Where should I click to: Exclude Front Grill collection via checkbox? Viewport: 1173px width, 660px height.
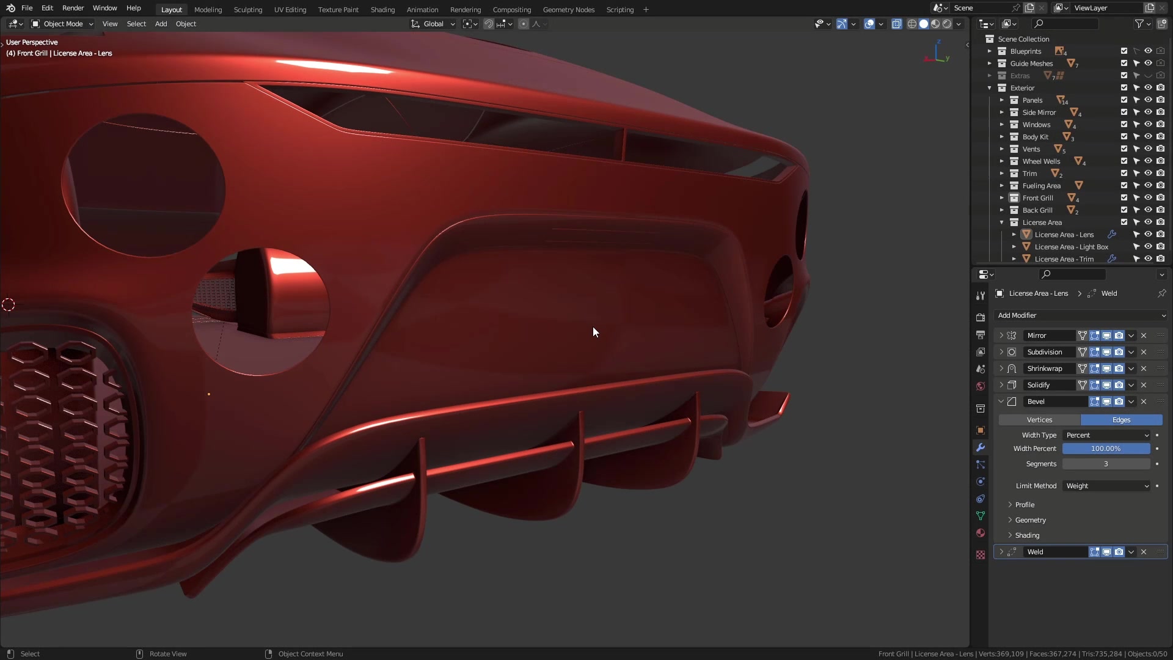click(1124, 198)
